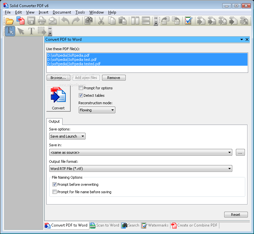Click the large Convert button
This screenshot has width=254, height=234.
(58, 98)
